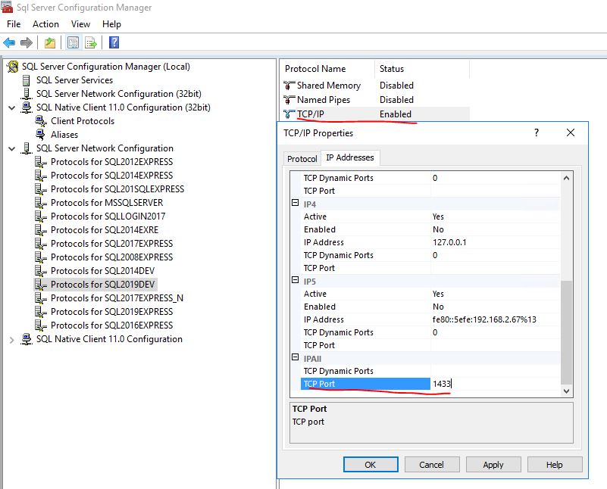Click the SQL Server Services icon
This screenshot has width=607, height=489.
[26, 80]
